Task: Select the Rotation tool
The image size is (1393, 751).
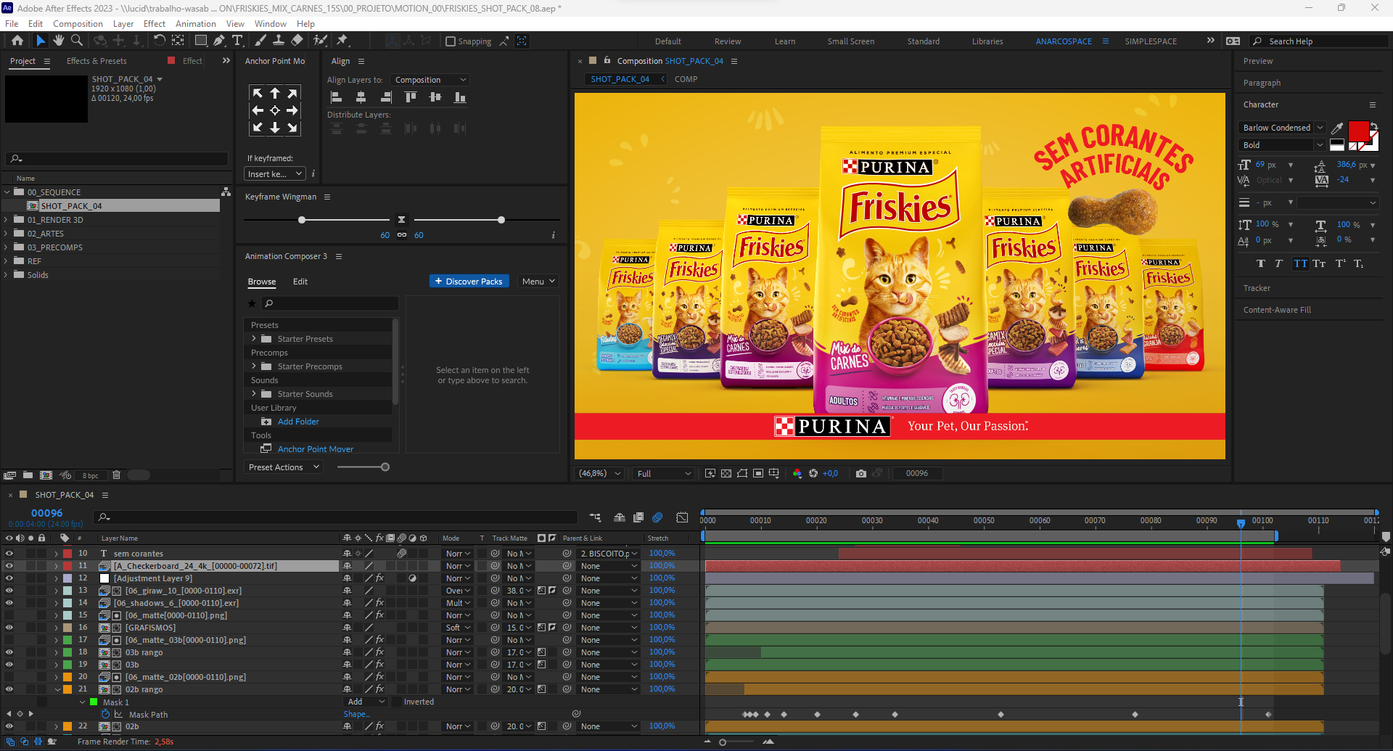Action: (160, 41)
